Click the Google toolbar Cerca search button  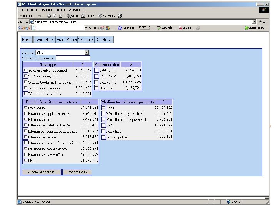pos(93,28)
